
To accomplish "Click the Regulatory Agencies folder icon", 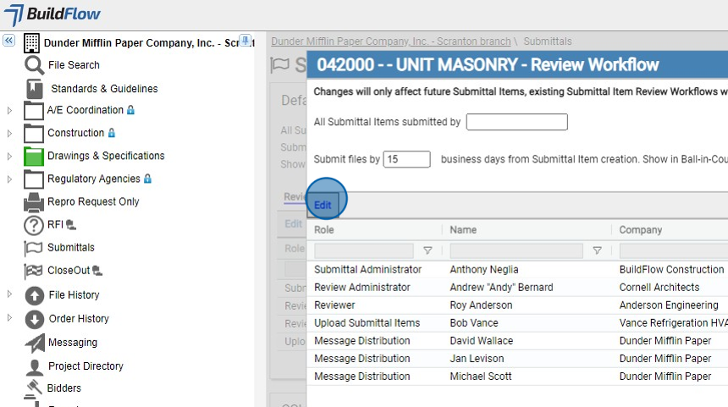I will click(x=33, y=179).
